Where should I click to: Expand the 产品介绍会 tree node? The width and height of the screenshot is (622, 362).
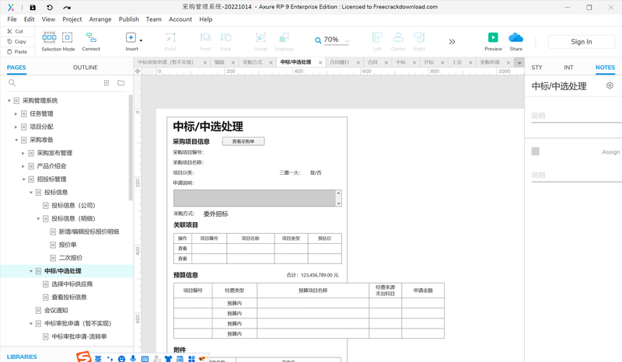(x=23, y=166)
